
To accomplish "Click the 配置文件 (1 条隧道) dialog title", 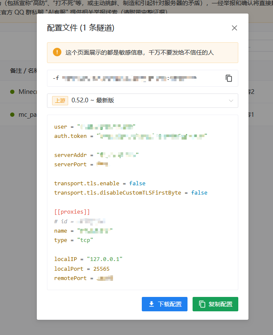I will [x=80, y=28].
